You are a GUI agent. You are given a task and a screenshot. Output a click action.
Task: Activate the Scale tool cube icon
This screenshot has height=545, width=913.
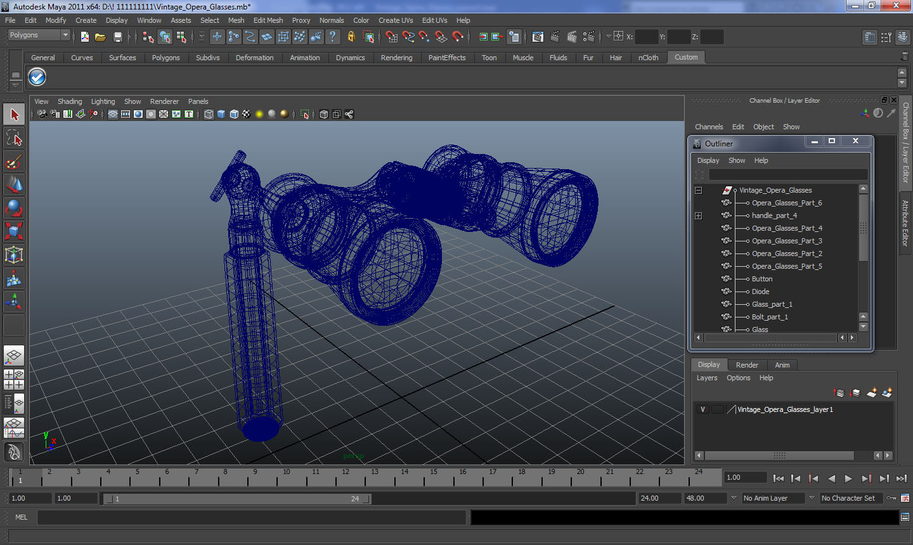(14, 232)
